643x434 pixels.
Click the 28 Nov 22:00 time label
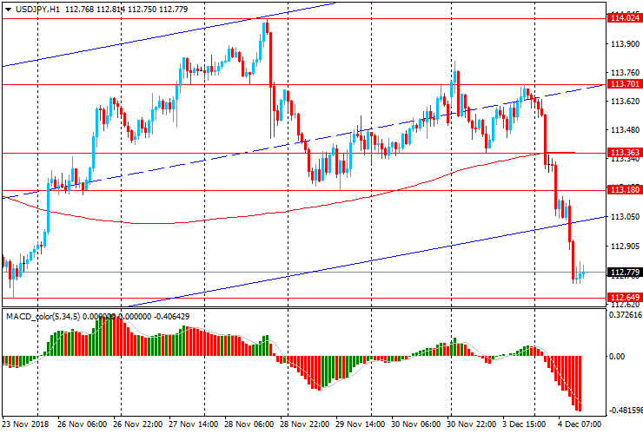[305, 424]
